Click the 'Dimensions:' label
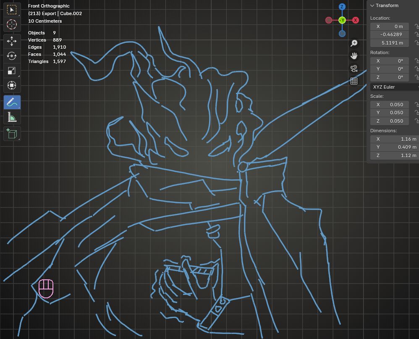The image size is (419, 339). pyautogui.click(x=383, y=131)
